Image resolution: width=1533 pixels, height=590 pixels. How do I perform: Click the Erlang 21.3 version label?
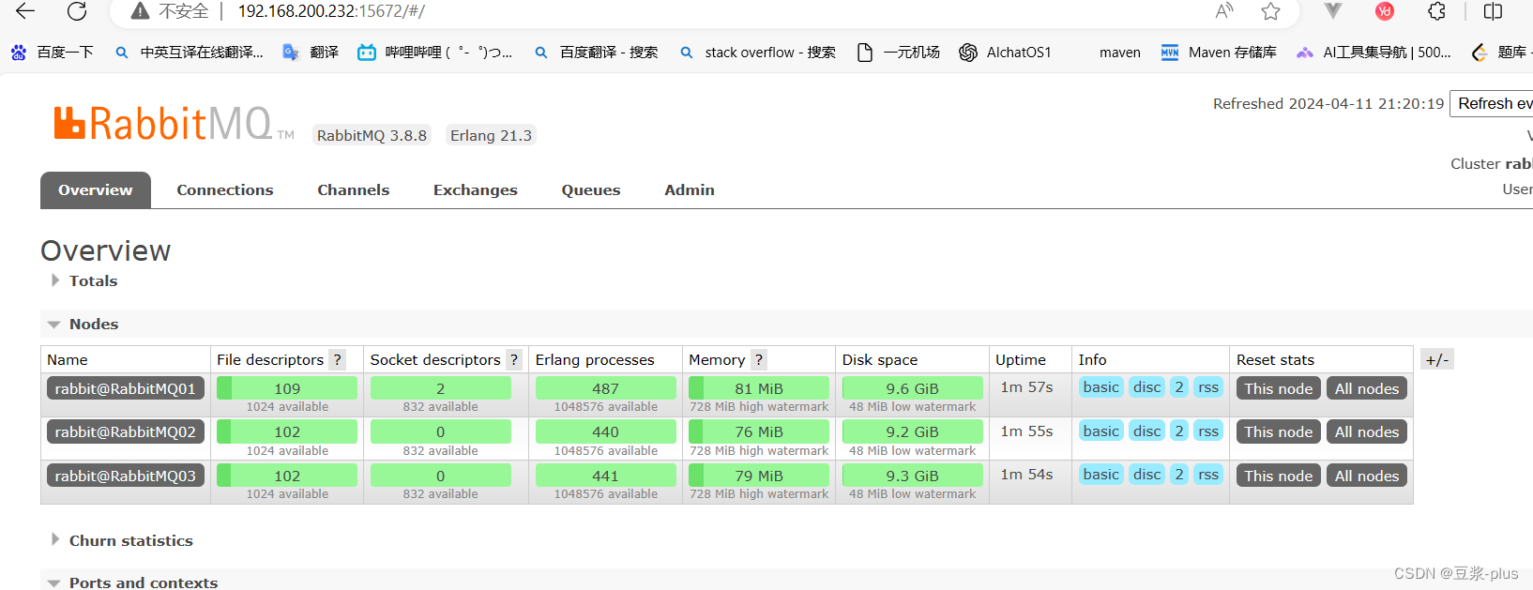click(491, 135)
